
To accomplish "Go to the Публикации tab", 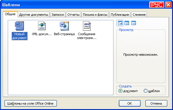I will 120,15.
